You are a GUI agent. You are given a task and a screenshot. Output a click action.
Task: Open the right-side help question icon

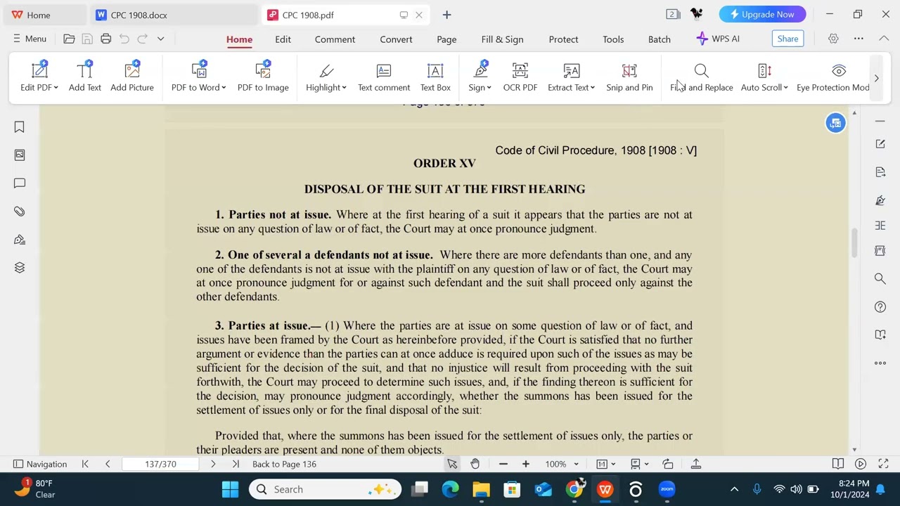[x=880, y=307]
